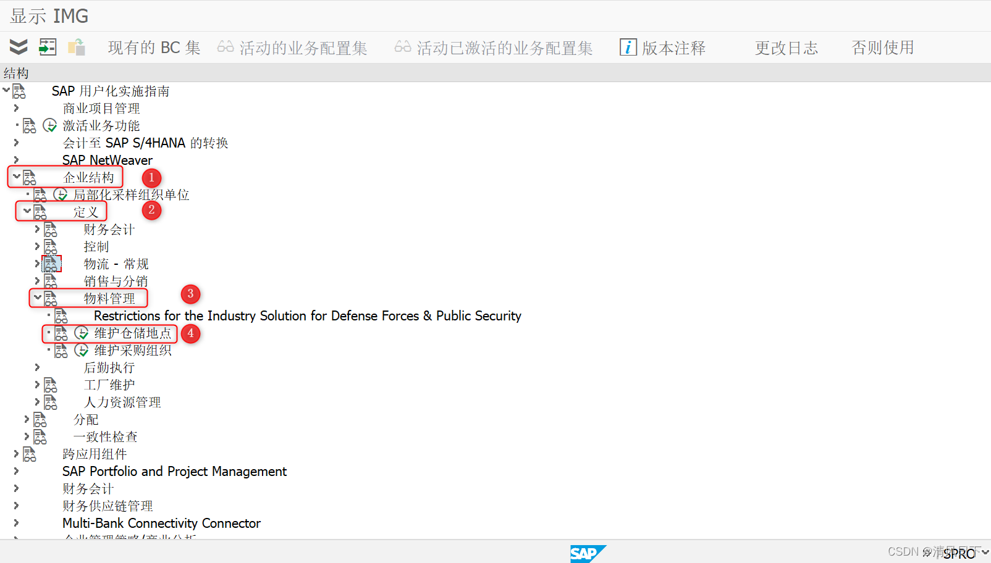This screenshot has width=991, height=563.
Task: Open the SPRO status bar dropdown arrow
Action: [985, 553]
